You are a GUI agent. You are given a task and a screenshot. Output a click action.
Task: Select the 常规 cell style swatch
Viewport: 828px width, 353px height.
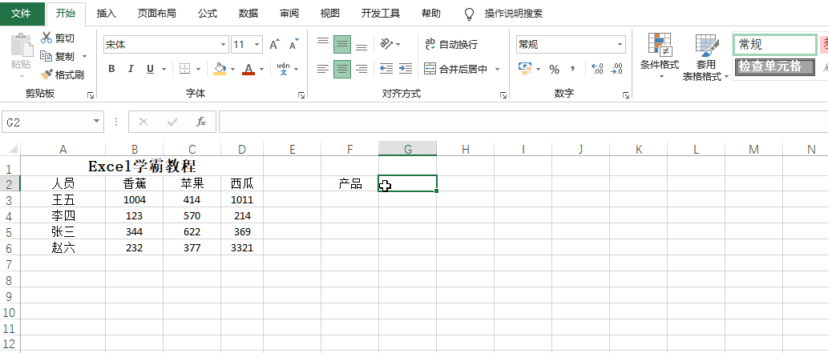tap(774, 45)
